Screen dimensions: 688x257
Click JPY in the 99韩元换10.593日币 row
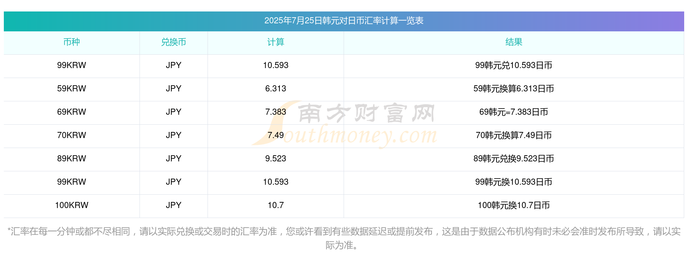174,182
